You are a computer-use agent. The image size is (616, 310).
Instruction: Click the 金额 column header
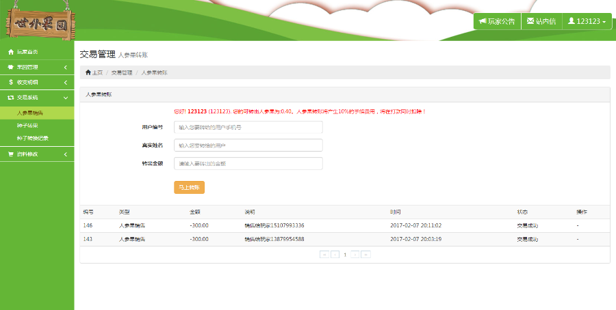tap(195, 212)
